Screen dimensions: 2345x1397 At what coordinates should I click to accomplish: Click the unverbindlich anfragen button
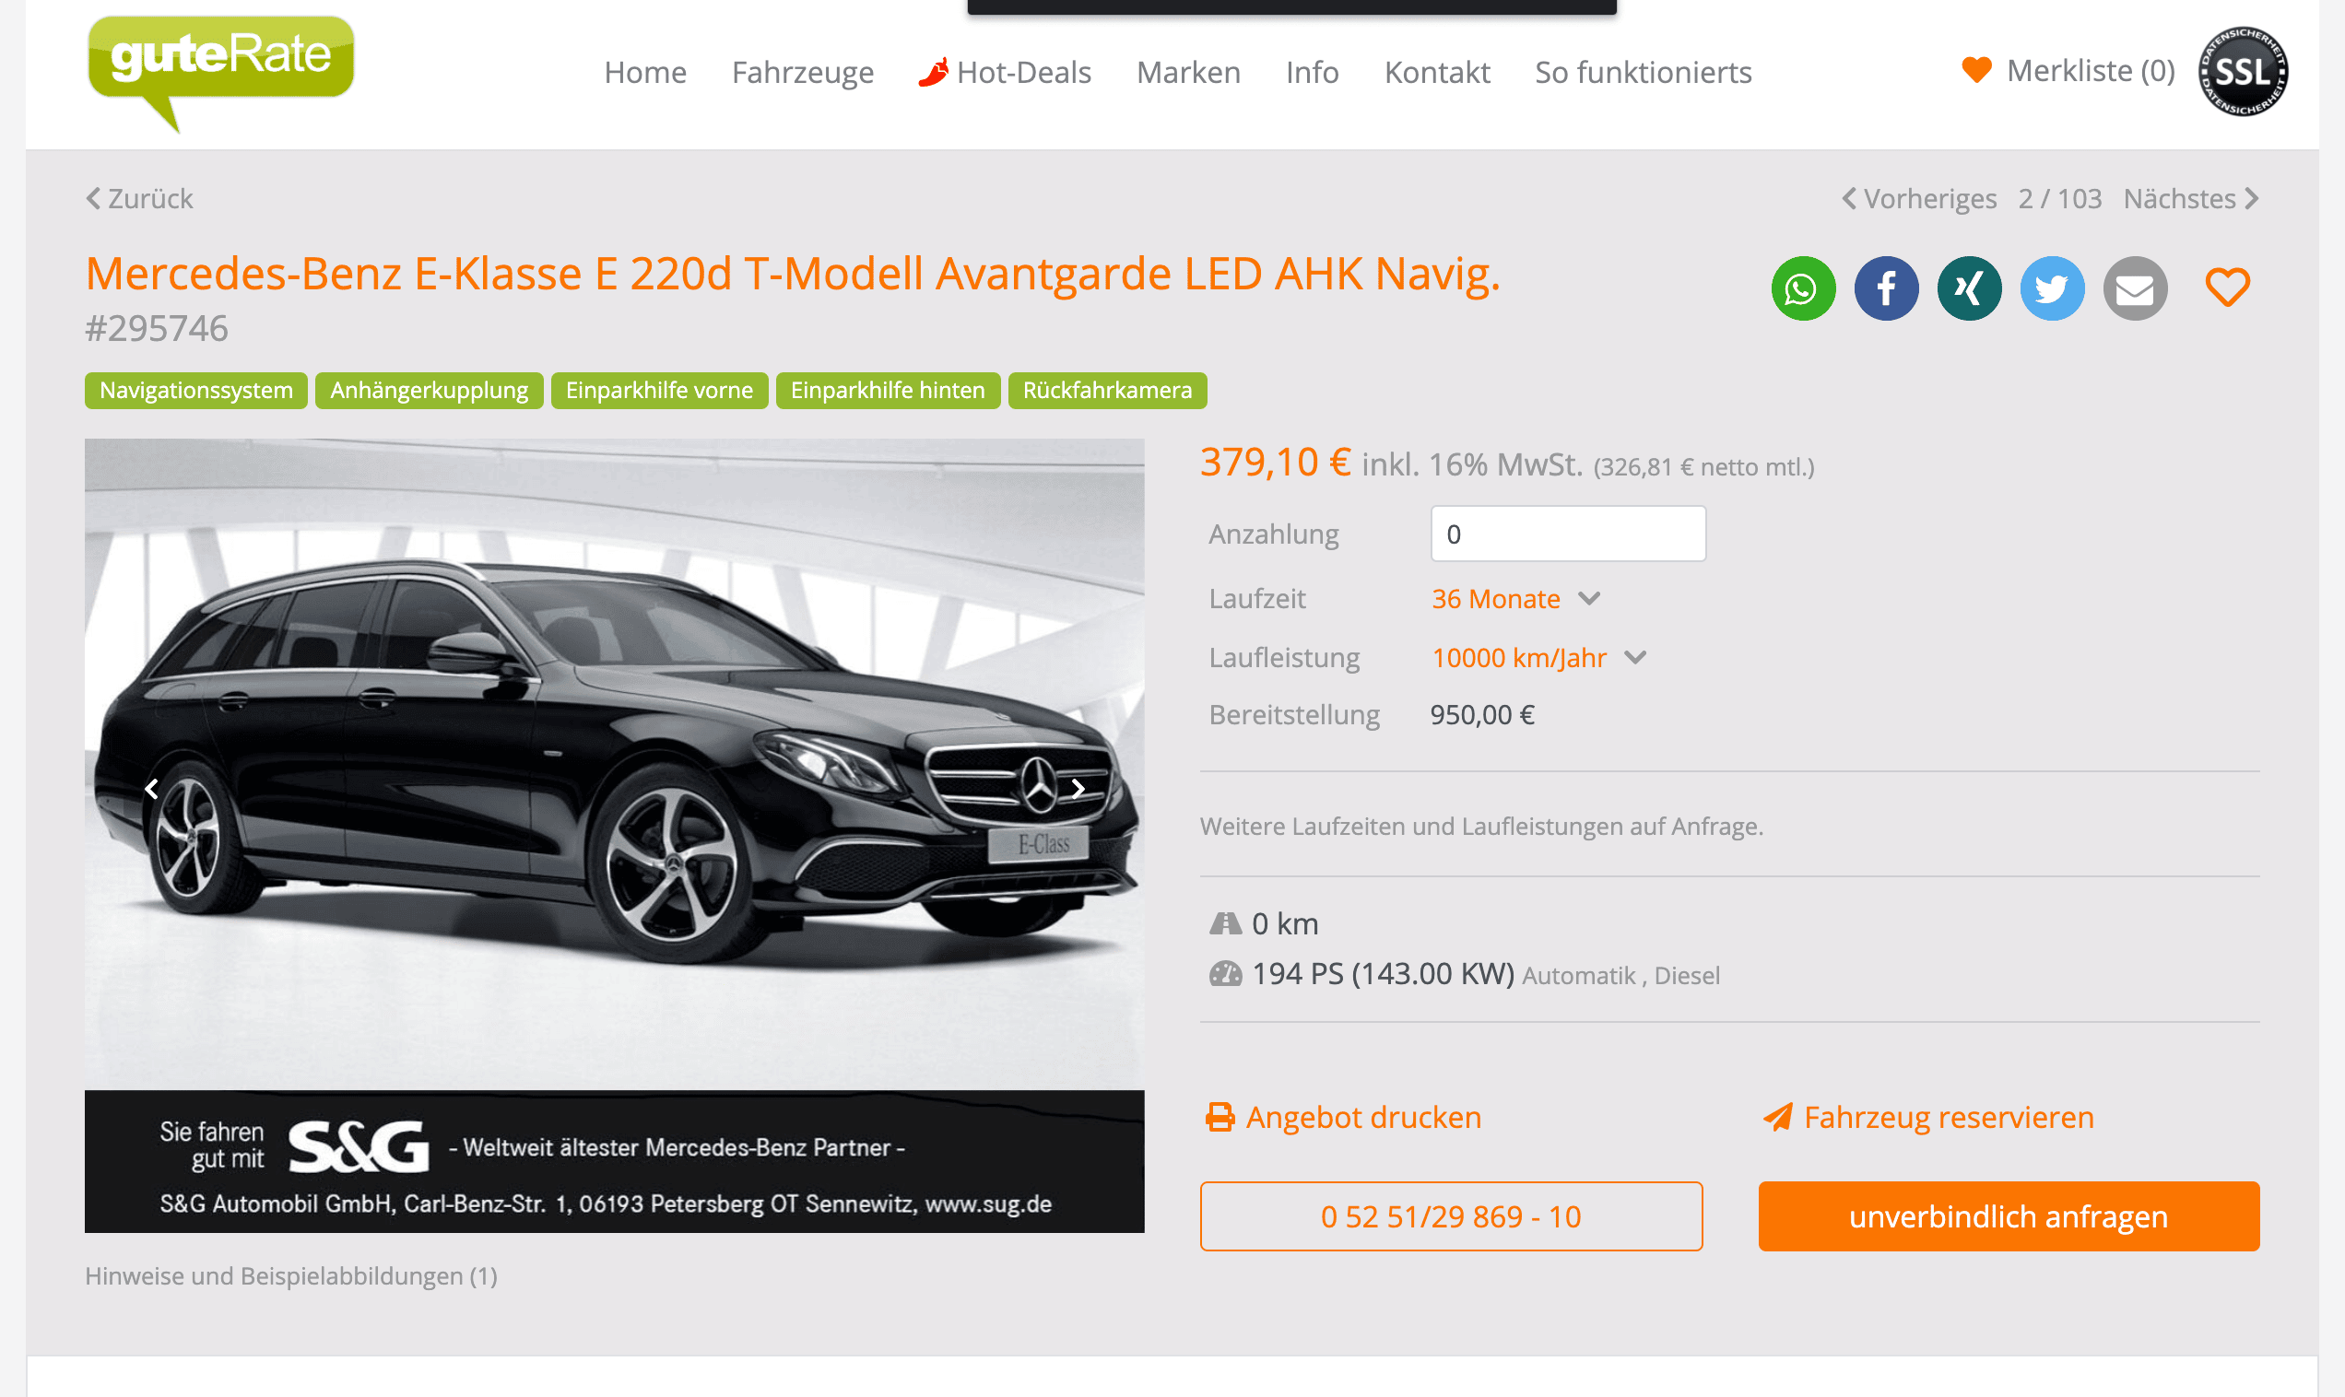pos(2008,1215)
